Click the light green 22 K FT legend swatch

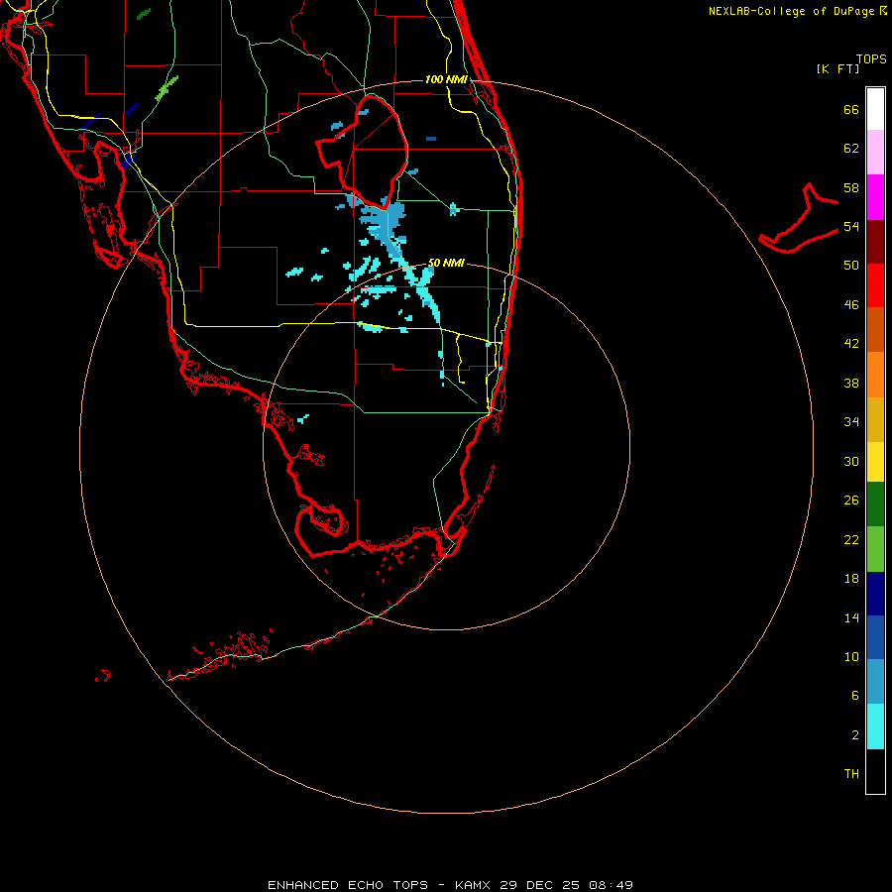(x=875, y=549)
